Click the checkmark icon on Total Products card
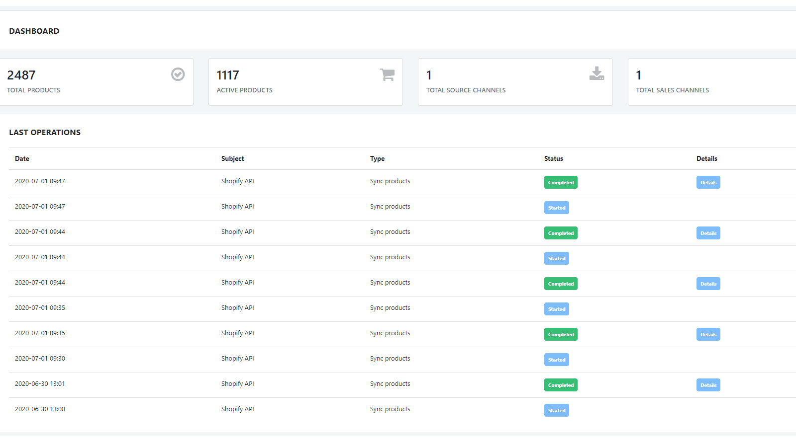796x447 pixels. pos(178,74)
